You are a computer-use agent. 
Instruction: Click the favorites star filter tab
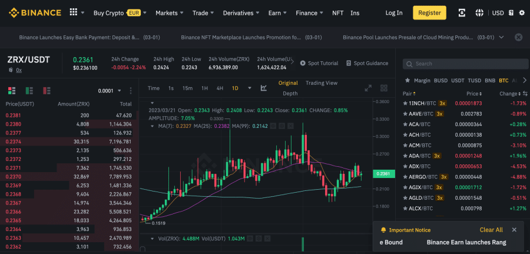pos(408,80)
